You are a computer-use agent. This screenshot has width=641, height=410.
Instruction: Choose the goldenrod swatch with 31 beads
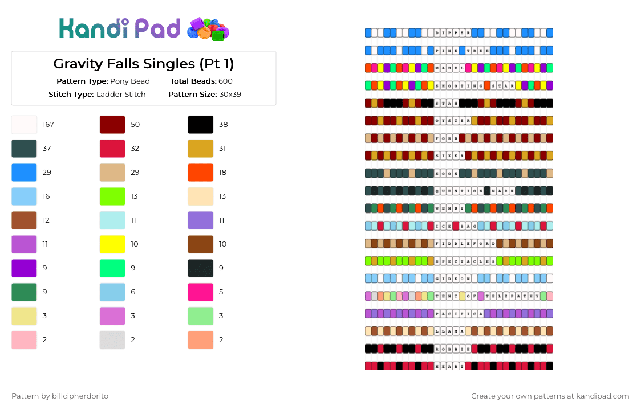(200, 149)
